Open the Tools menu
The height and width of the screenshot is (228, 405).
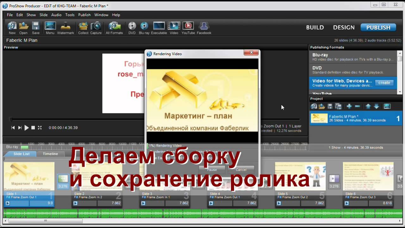70,15
